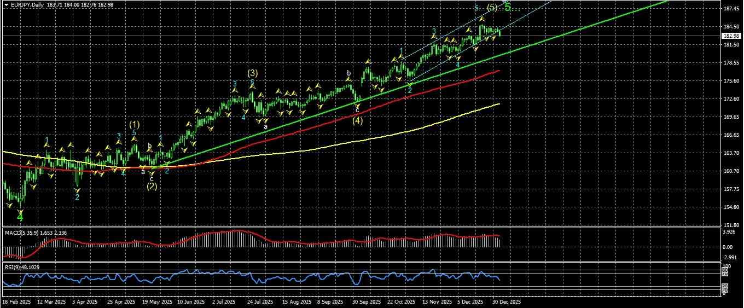The image size is (744, 308).
Task: Click the 160.70 price axis label
Action: click(731, 171)
